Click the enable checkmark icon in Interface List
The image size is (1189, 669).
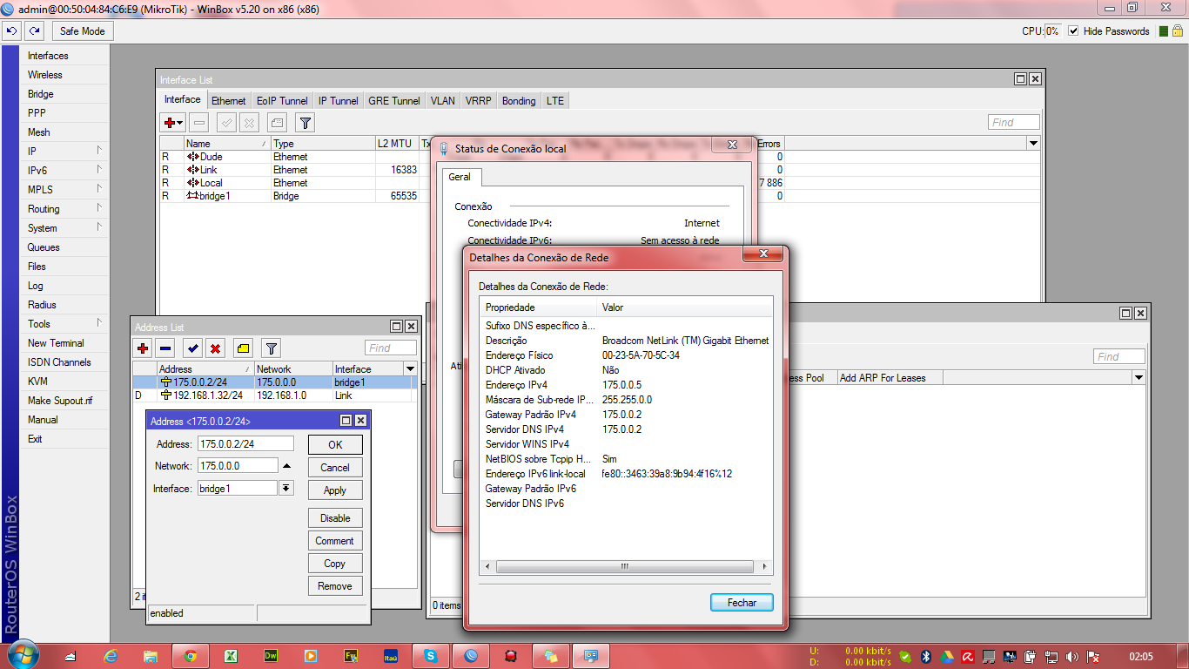pos(226,123)
